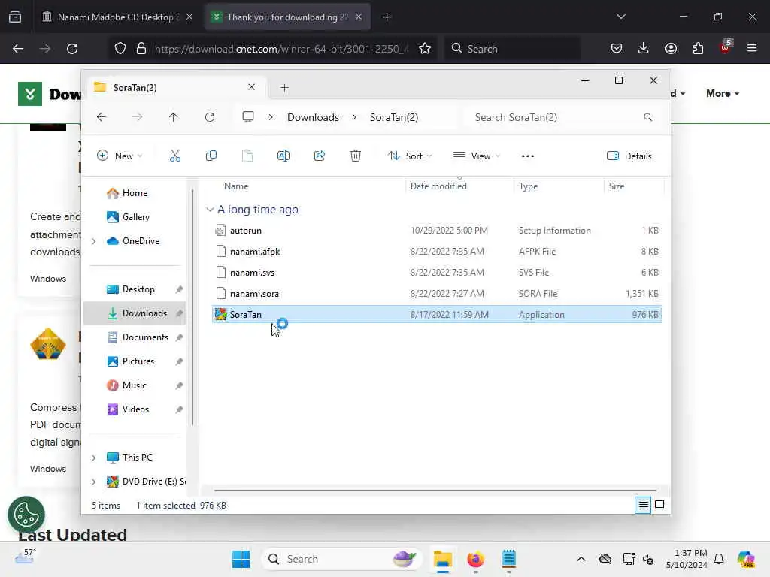Viewport: 770px width, 577px height.
Task: Open the View dropdown menu
Action: coord(476,156)
